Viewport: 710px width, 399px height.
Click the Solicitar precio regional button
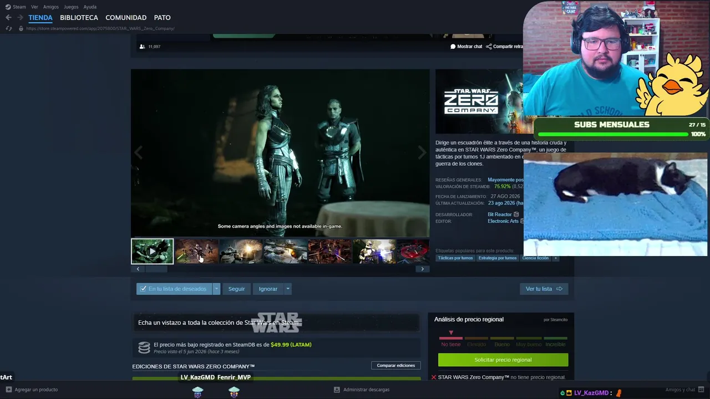point(503,360)
